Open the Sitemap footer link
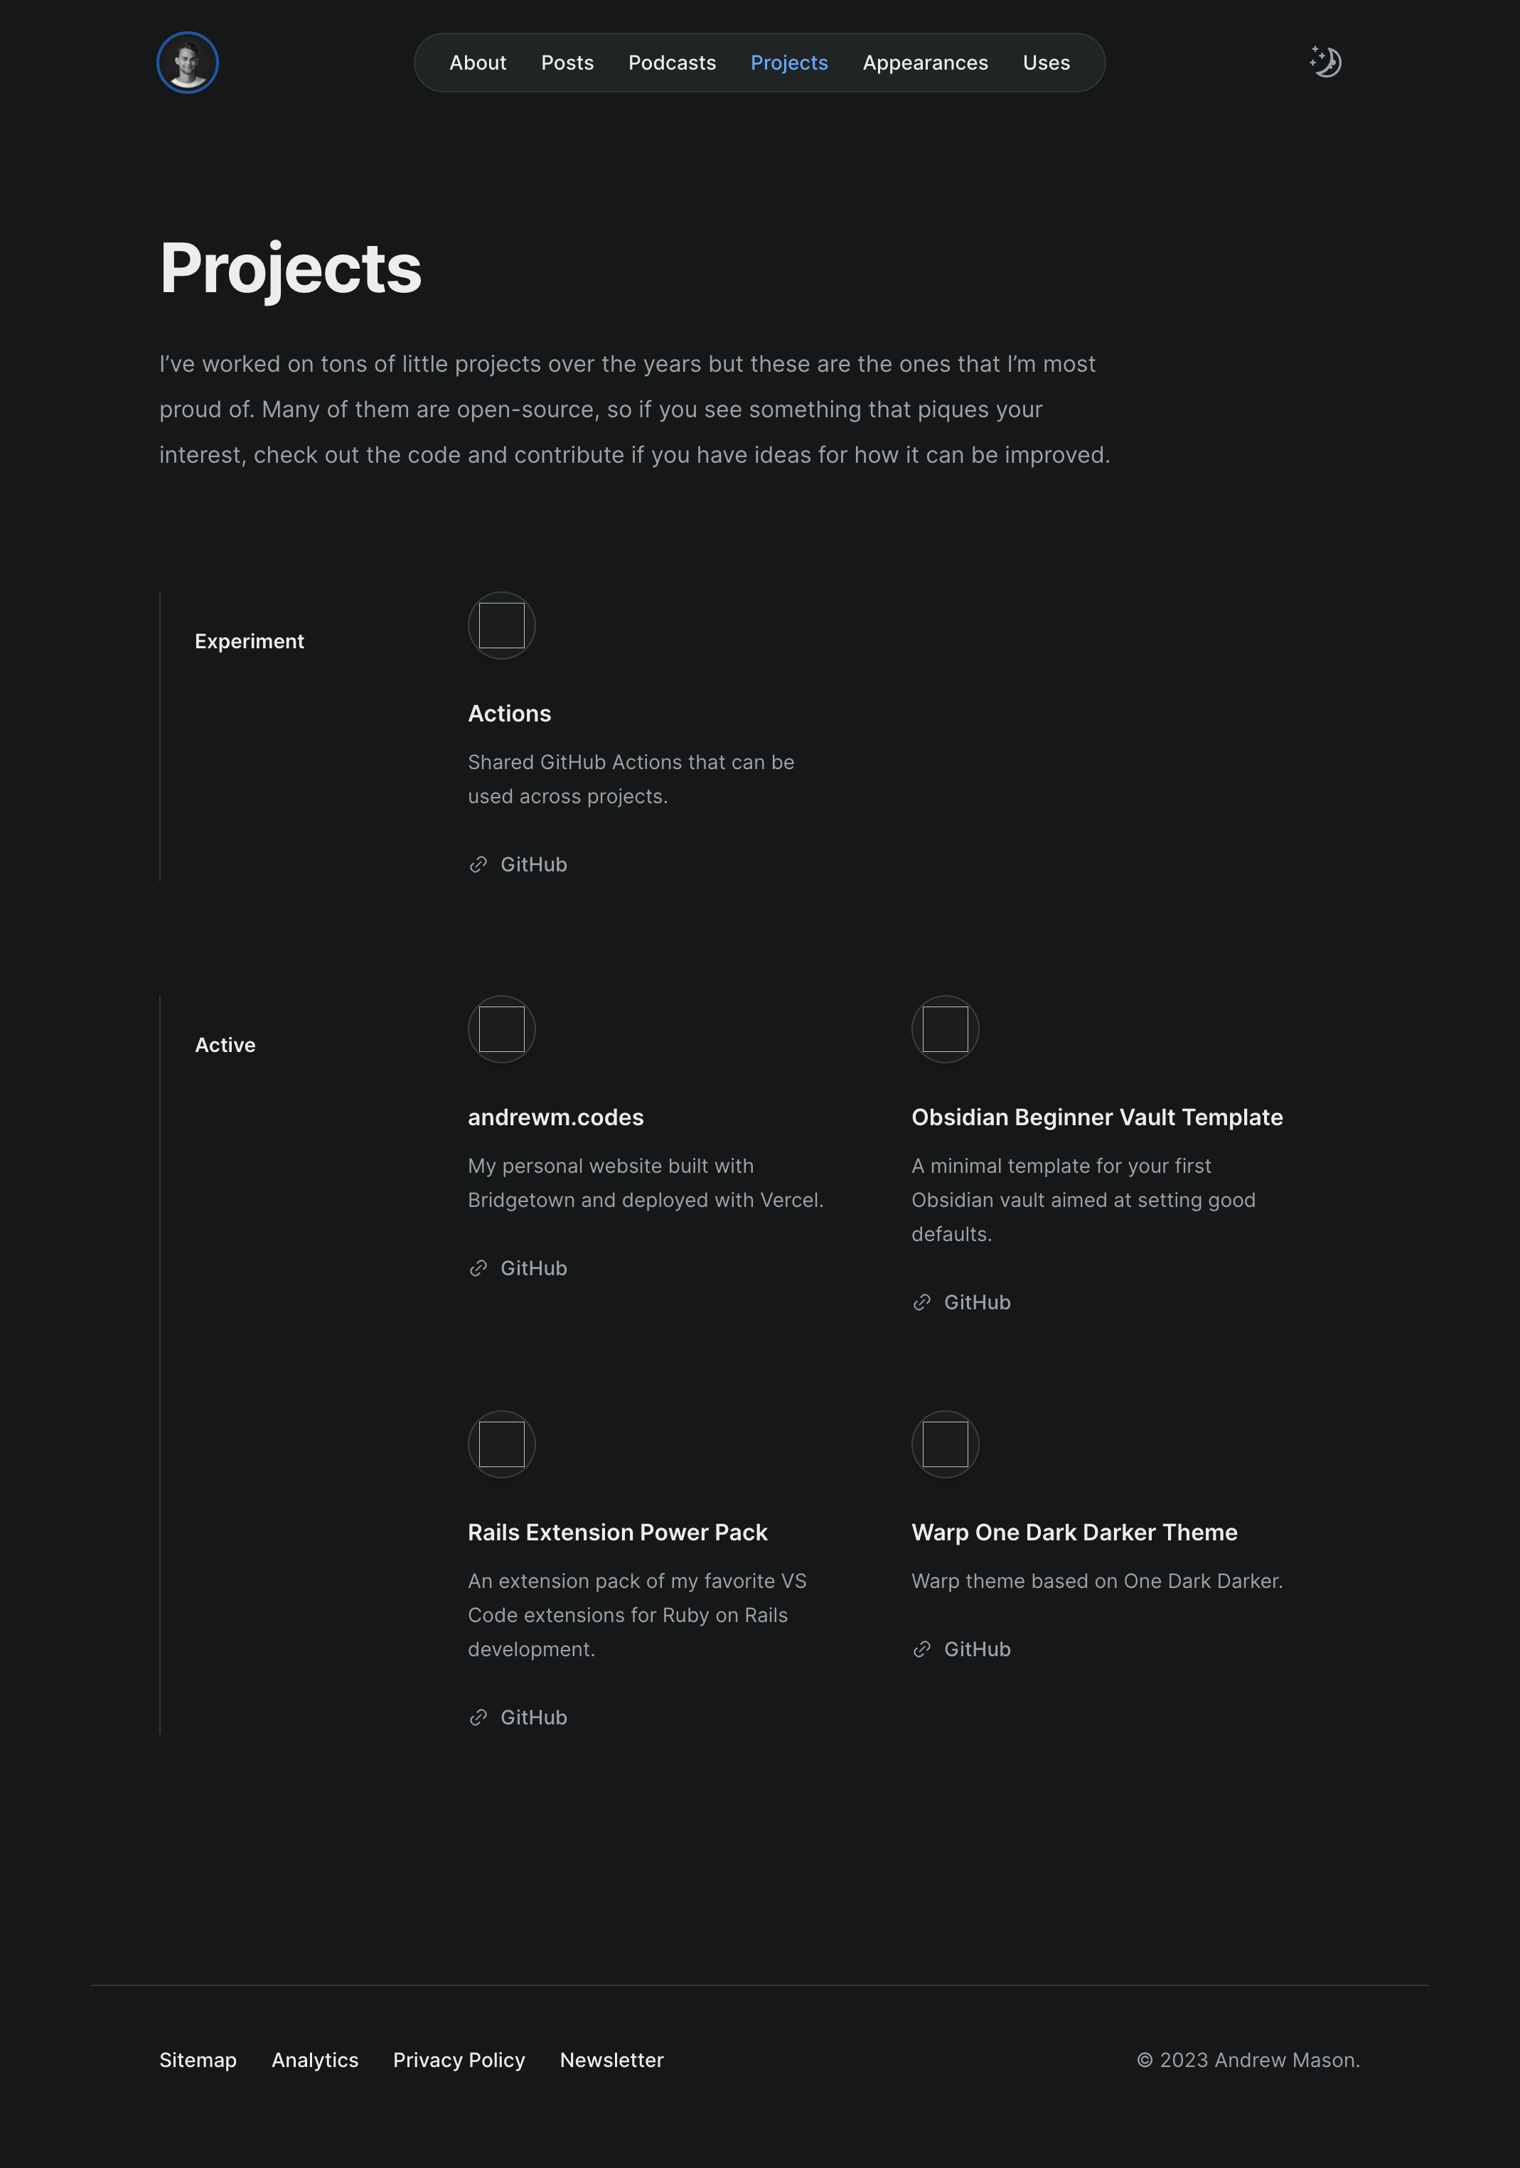 198,2059
